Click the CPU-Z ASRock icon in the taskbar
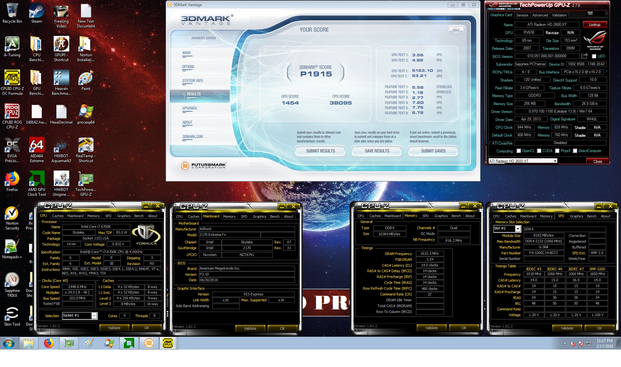This screenshot has height=367, width=621. (168, 343)
